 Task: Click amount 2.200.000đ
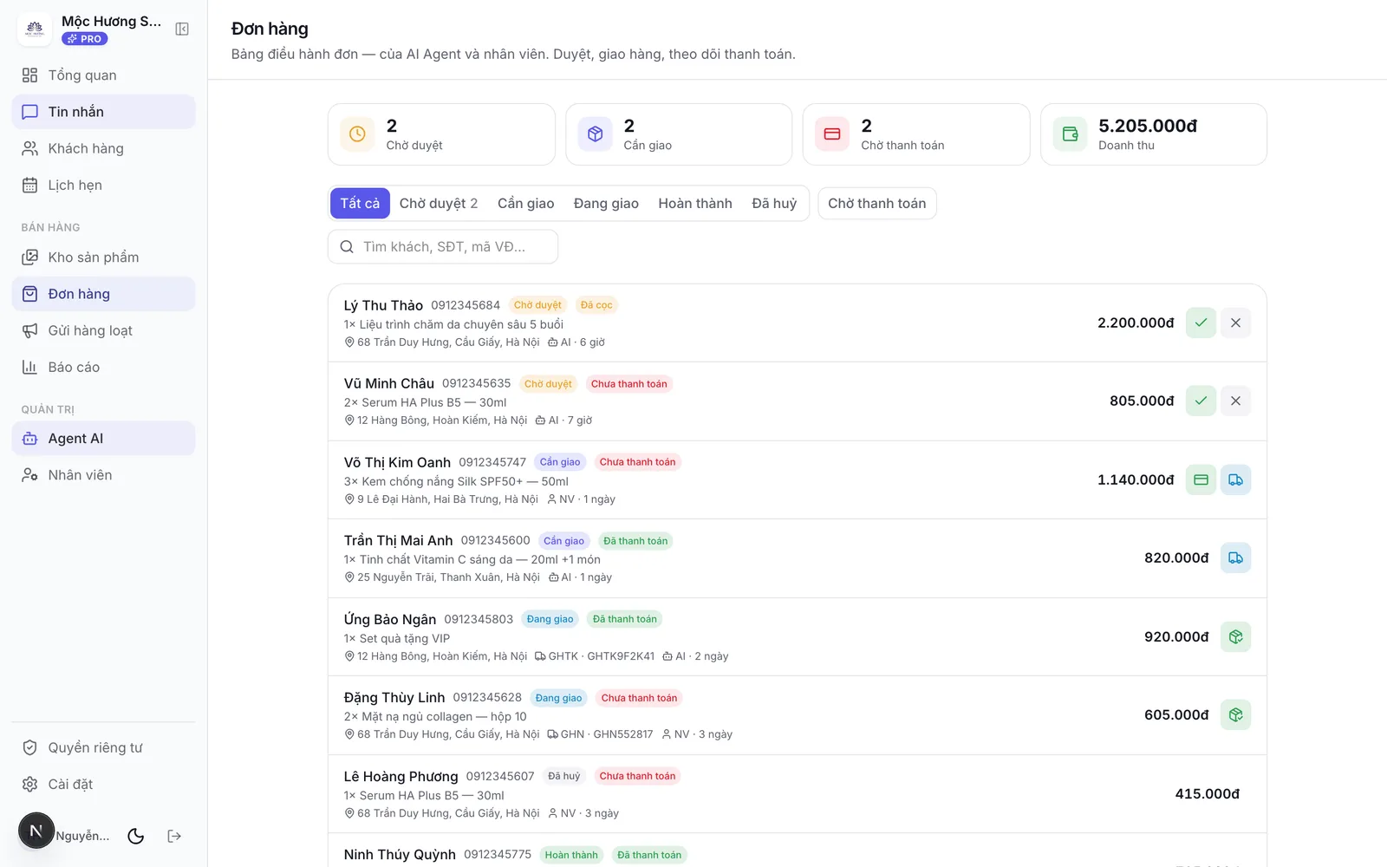pos(1136,323)
